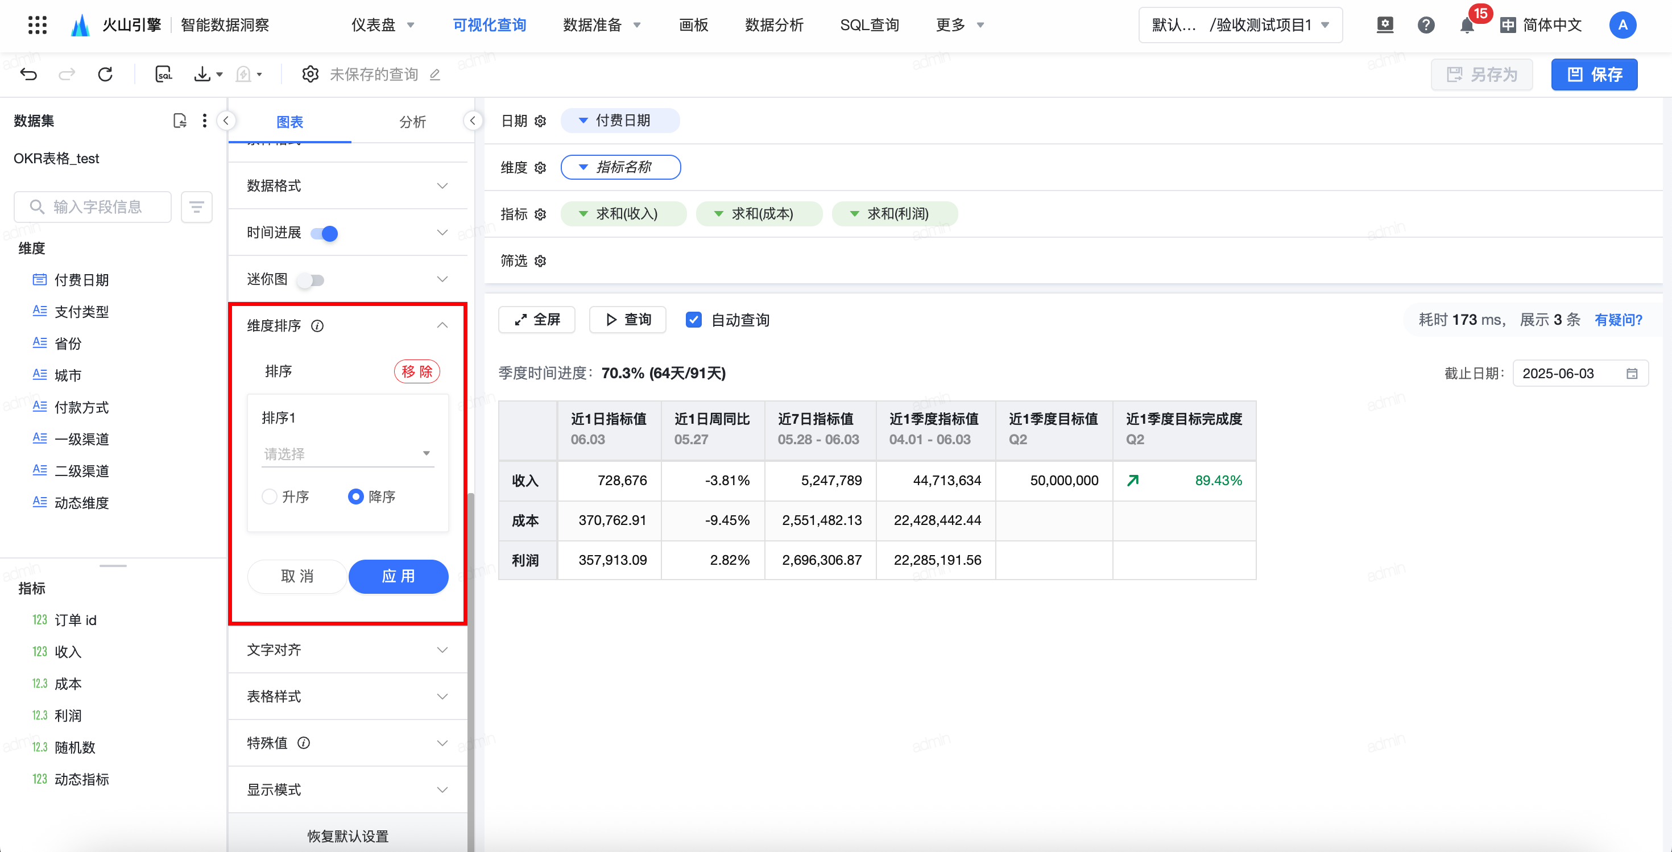The width and height of the screenshot is (1672, 852).
Task: Click the screen recorder icon in header
Action: click(1385, 25)
